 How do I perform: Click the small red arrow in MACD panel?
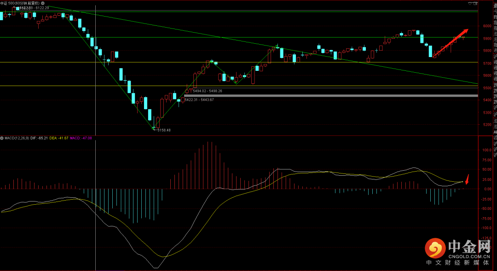click(x=467, y=179)
